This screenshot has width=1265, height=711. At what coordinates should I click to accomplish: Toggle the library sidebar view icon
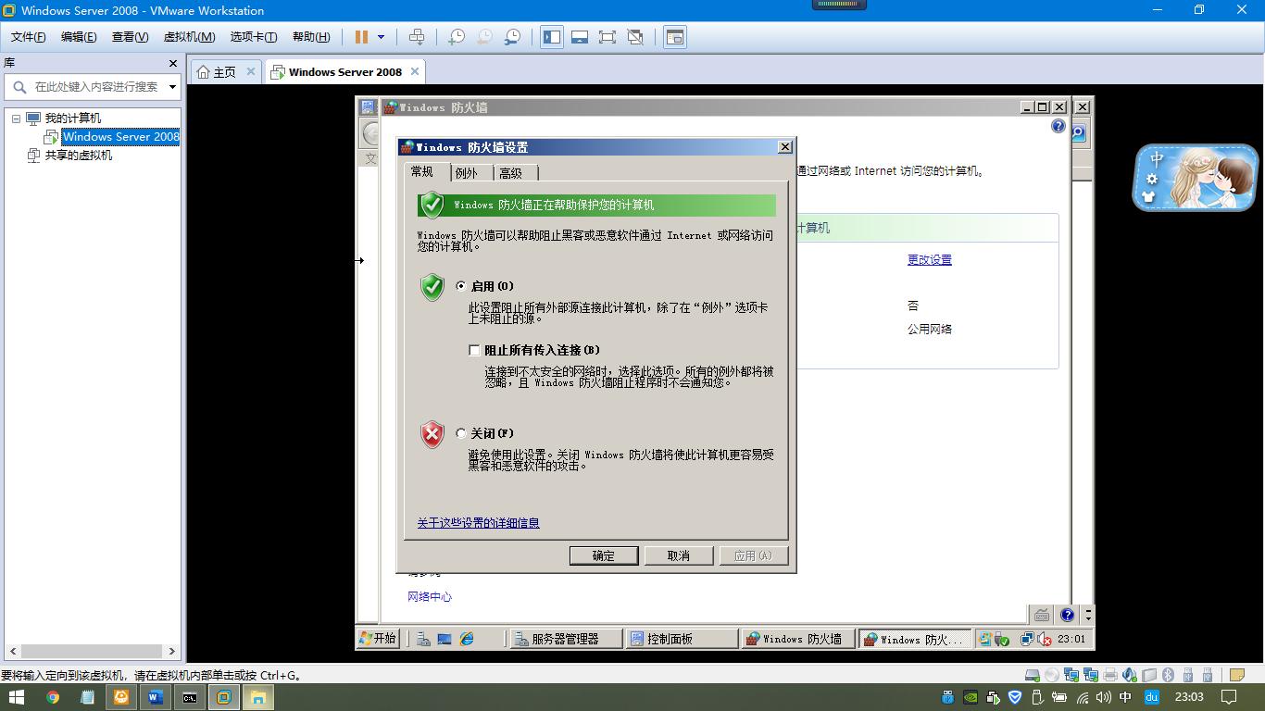(x=552, y=37)
